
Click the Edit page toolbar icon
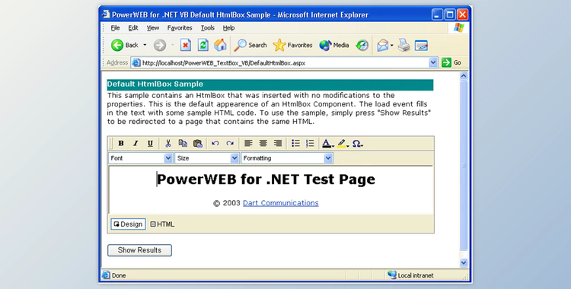(x=421, y=45)
